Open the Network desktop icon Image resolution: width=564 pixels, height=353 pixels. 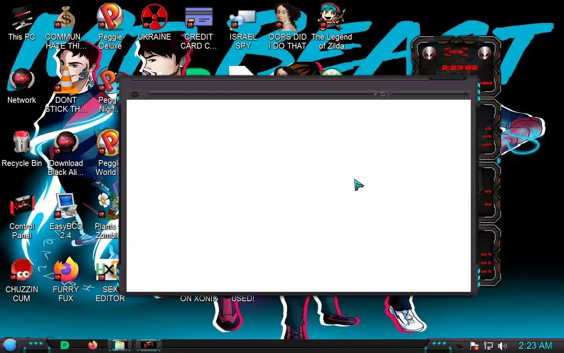(22, 86)
